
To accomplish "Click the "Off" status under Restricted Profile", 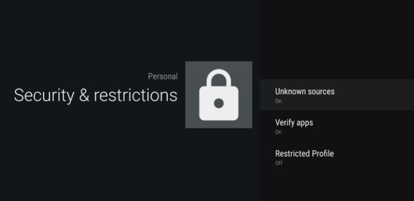I will (x=279, y=163).
